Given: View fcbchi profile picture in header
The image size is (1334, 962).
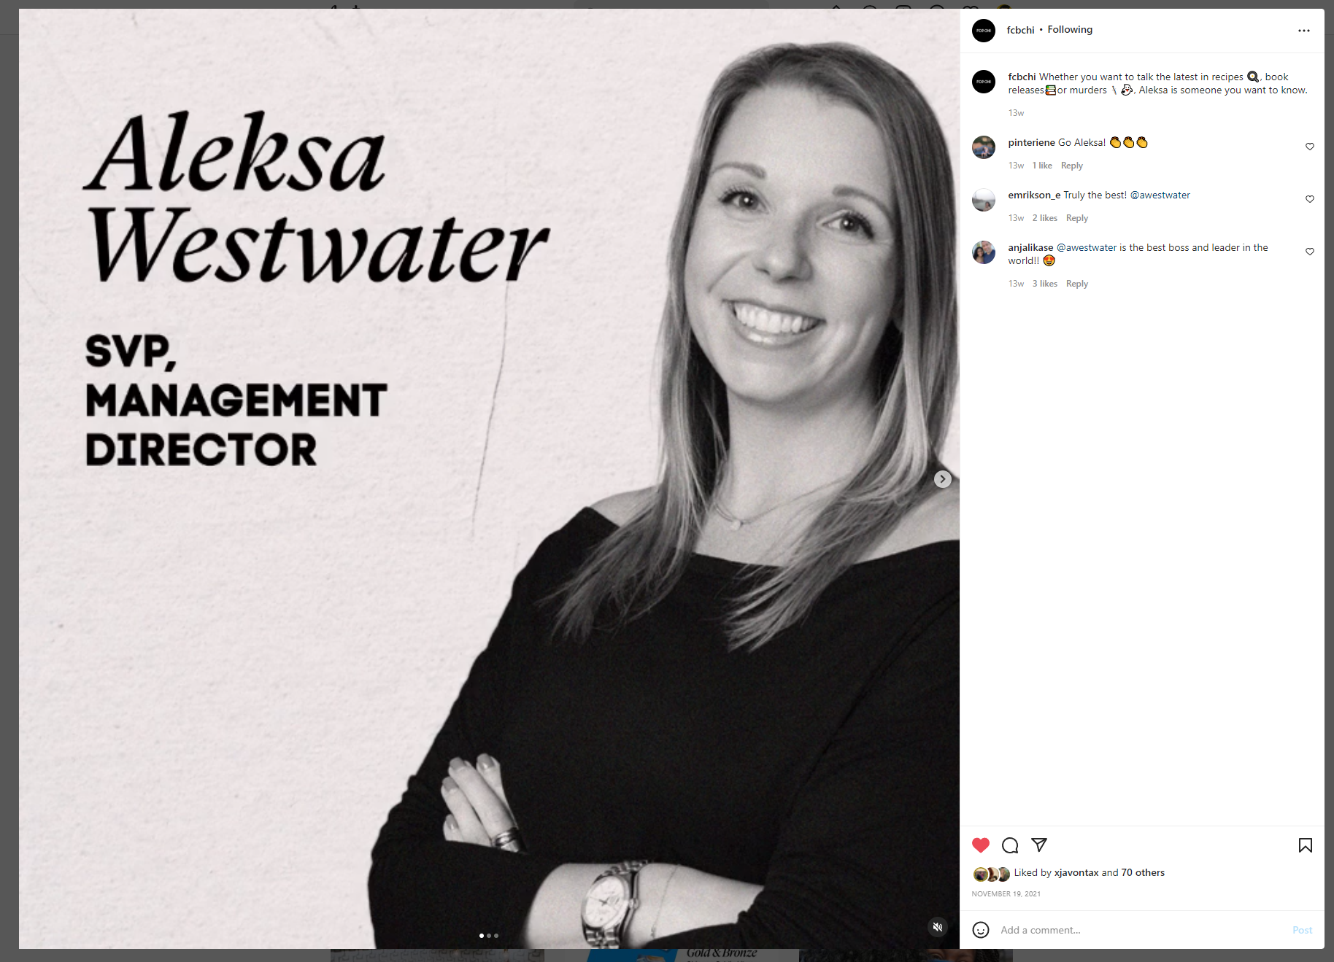Looking at the screenshot, I should [984, 31].
